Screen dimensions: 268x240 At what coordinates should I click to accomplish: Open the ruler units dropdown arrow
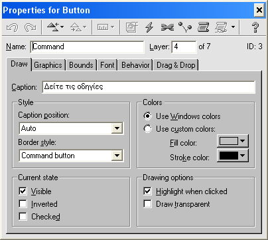[x=113, y=27]
